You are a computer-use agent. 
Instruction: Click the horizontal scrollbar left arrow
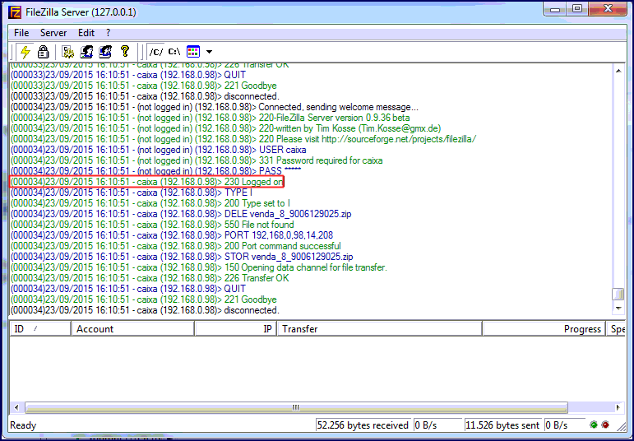click(x=16, y=407)
